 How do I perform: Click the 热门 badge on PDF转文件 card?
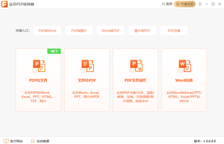click(x=54, y=51)
